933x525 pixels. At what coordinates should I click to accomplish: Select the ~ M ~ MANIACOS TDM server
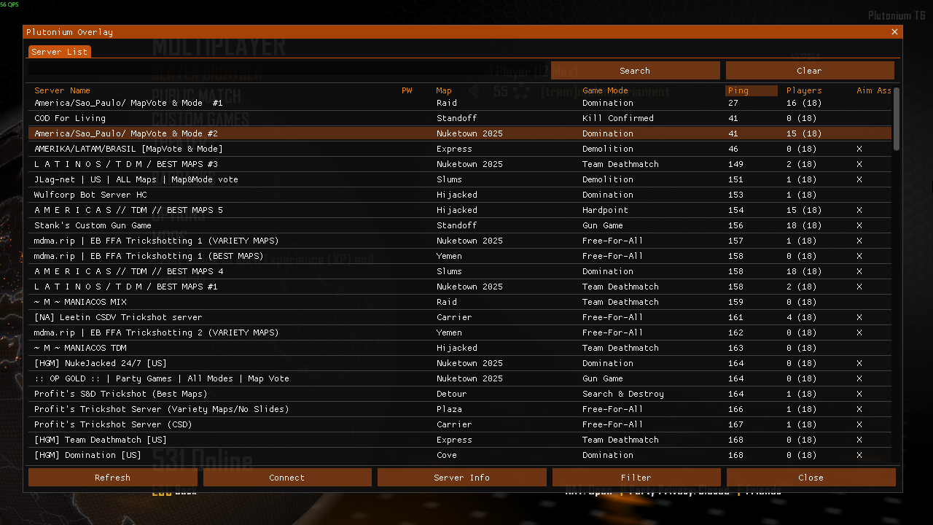point(460,348)
